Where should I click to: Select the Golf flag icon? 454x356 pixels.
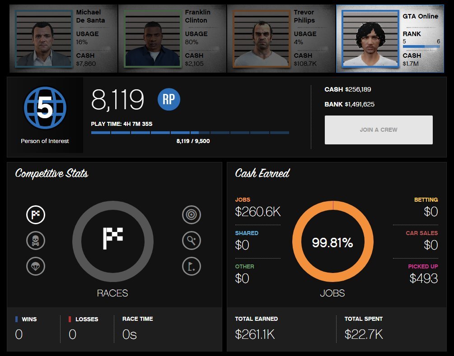click(x=192, y=267)
